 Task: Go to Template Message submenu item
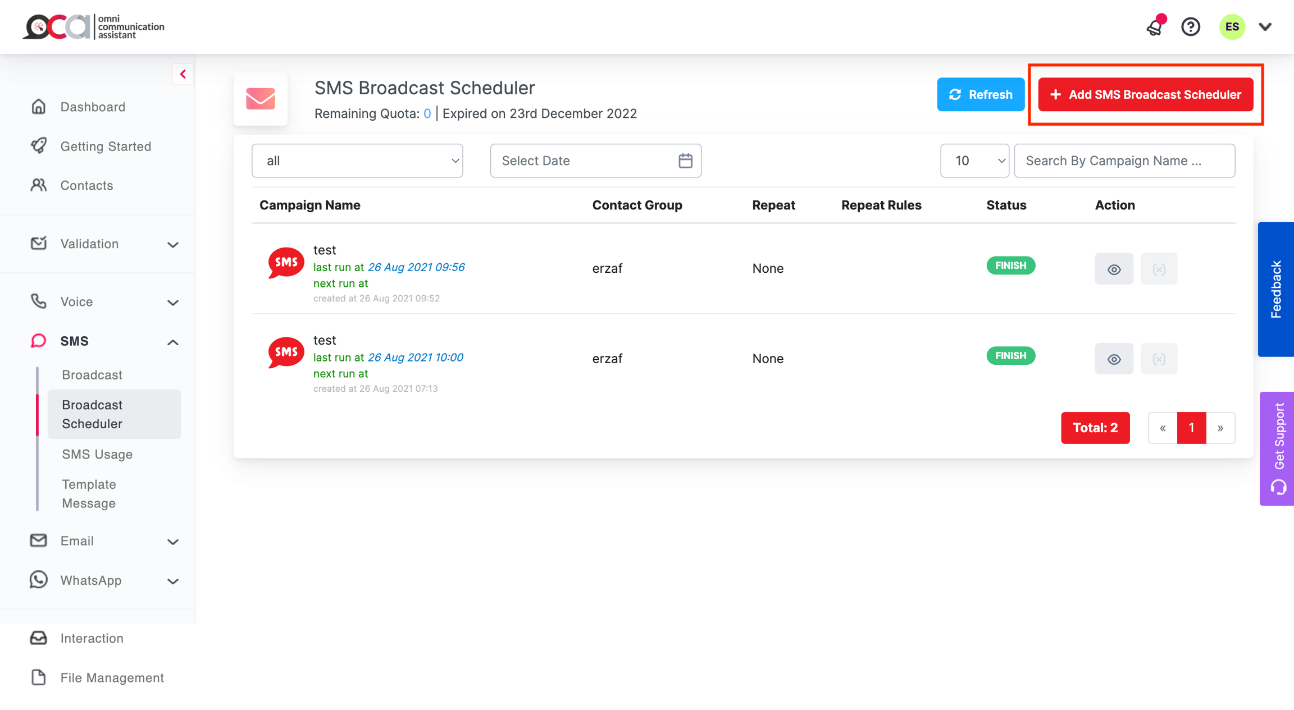coord(89,493)
